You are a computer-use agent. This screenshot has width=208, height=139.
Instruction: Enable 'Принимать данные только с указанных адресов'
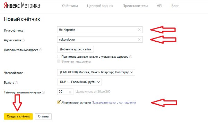click(59, 57)
